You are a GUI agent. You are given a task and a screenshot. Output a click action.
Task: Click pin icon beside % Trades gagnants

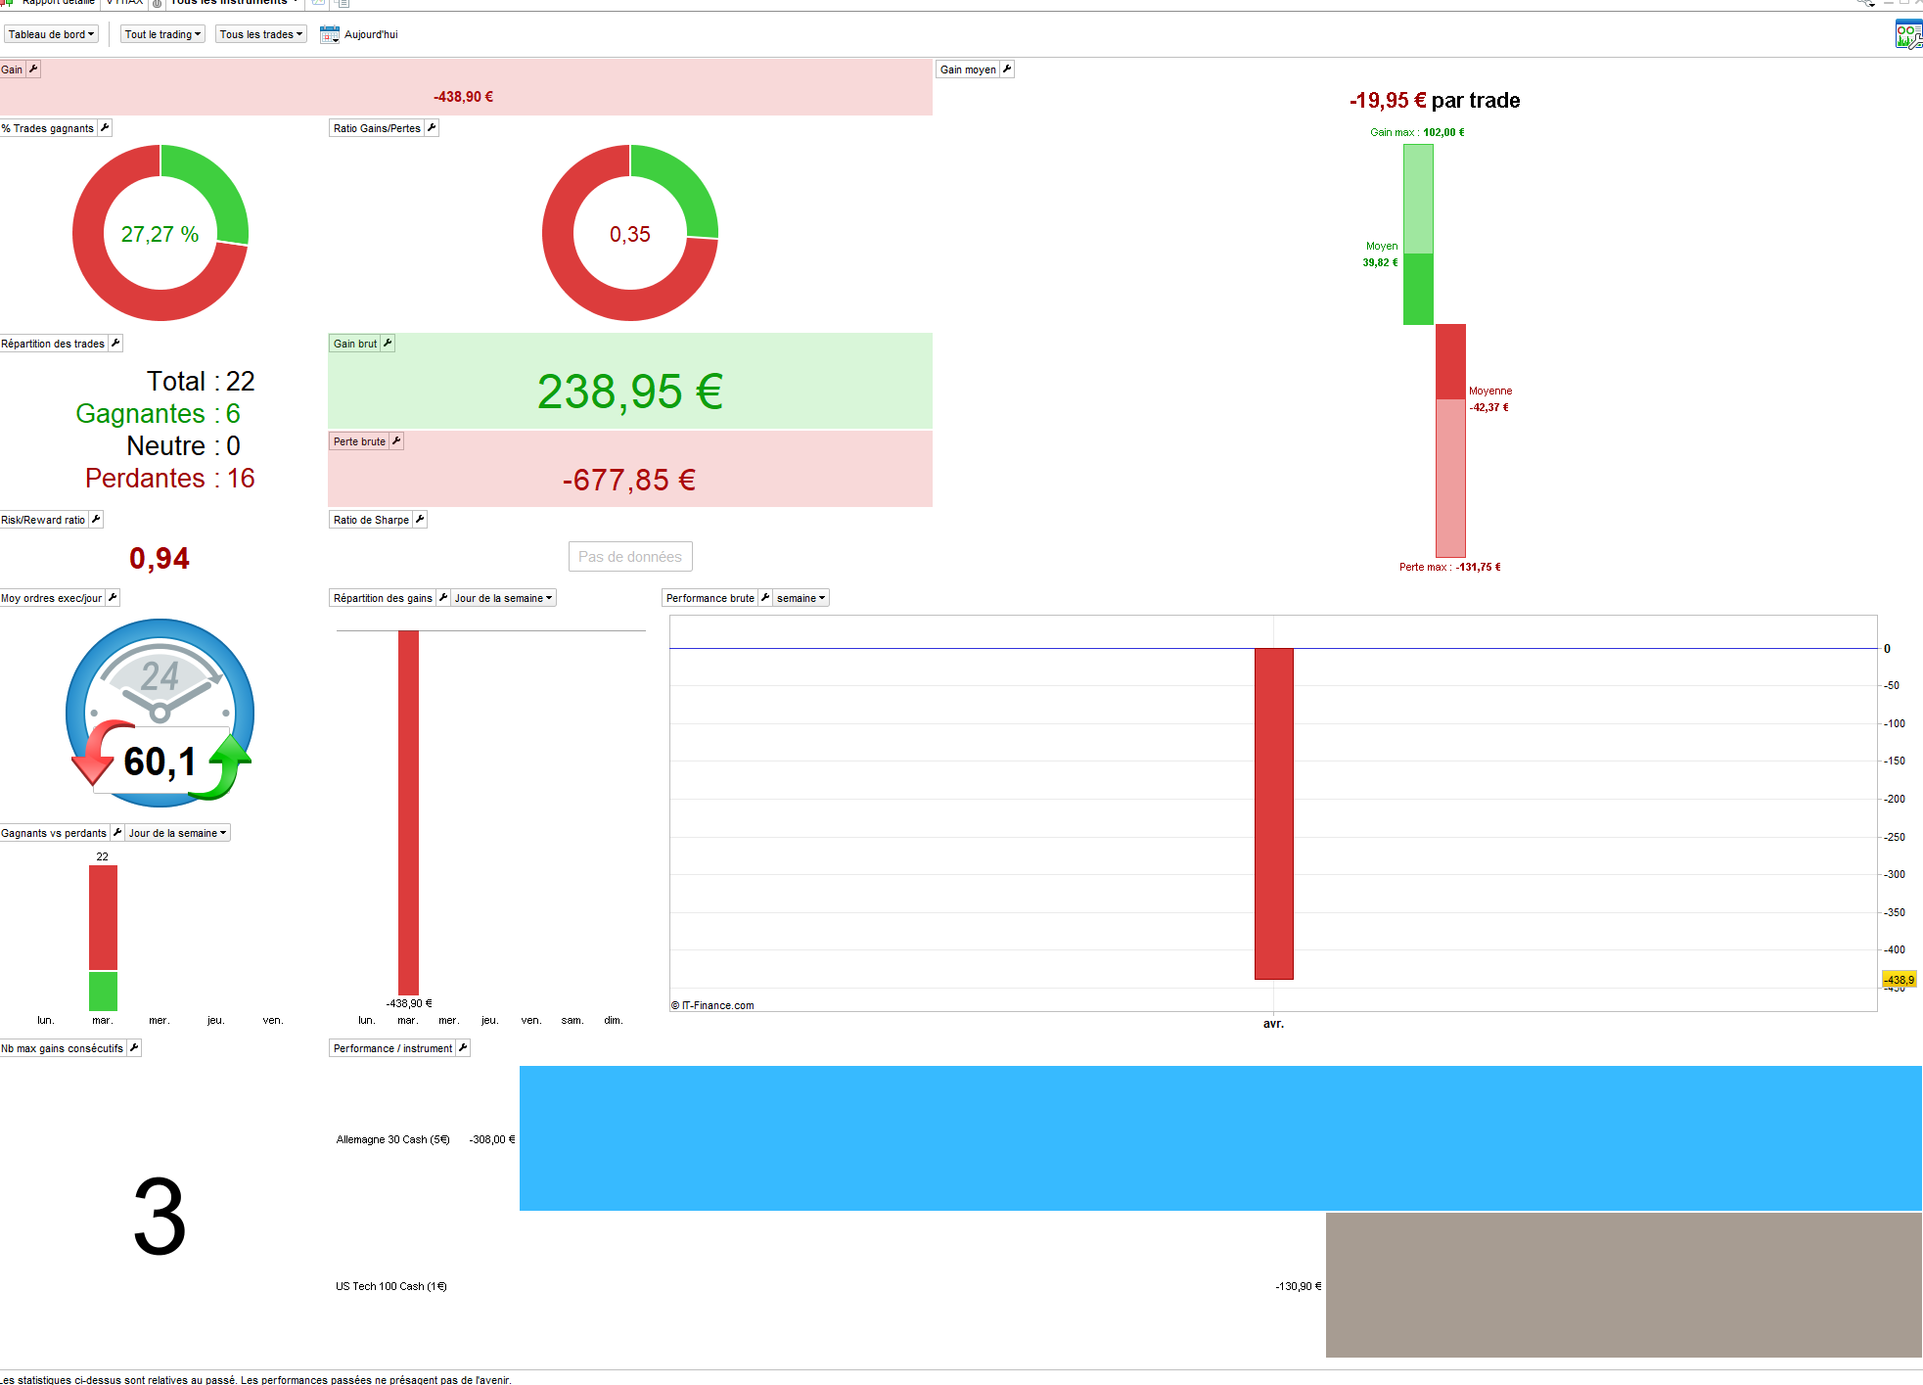[x=105, y=128]
